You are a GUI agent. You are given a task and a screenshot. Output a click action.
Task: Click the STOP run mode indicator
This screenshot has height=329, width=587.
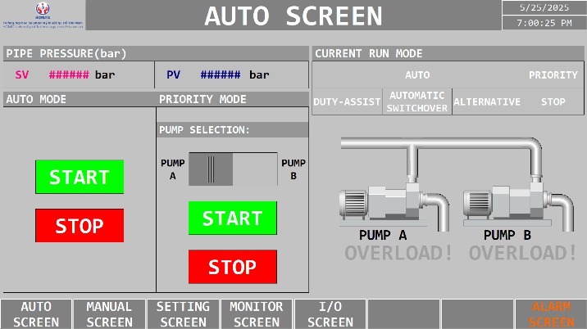tap(553, 101)
